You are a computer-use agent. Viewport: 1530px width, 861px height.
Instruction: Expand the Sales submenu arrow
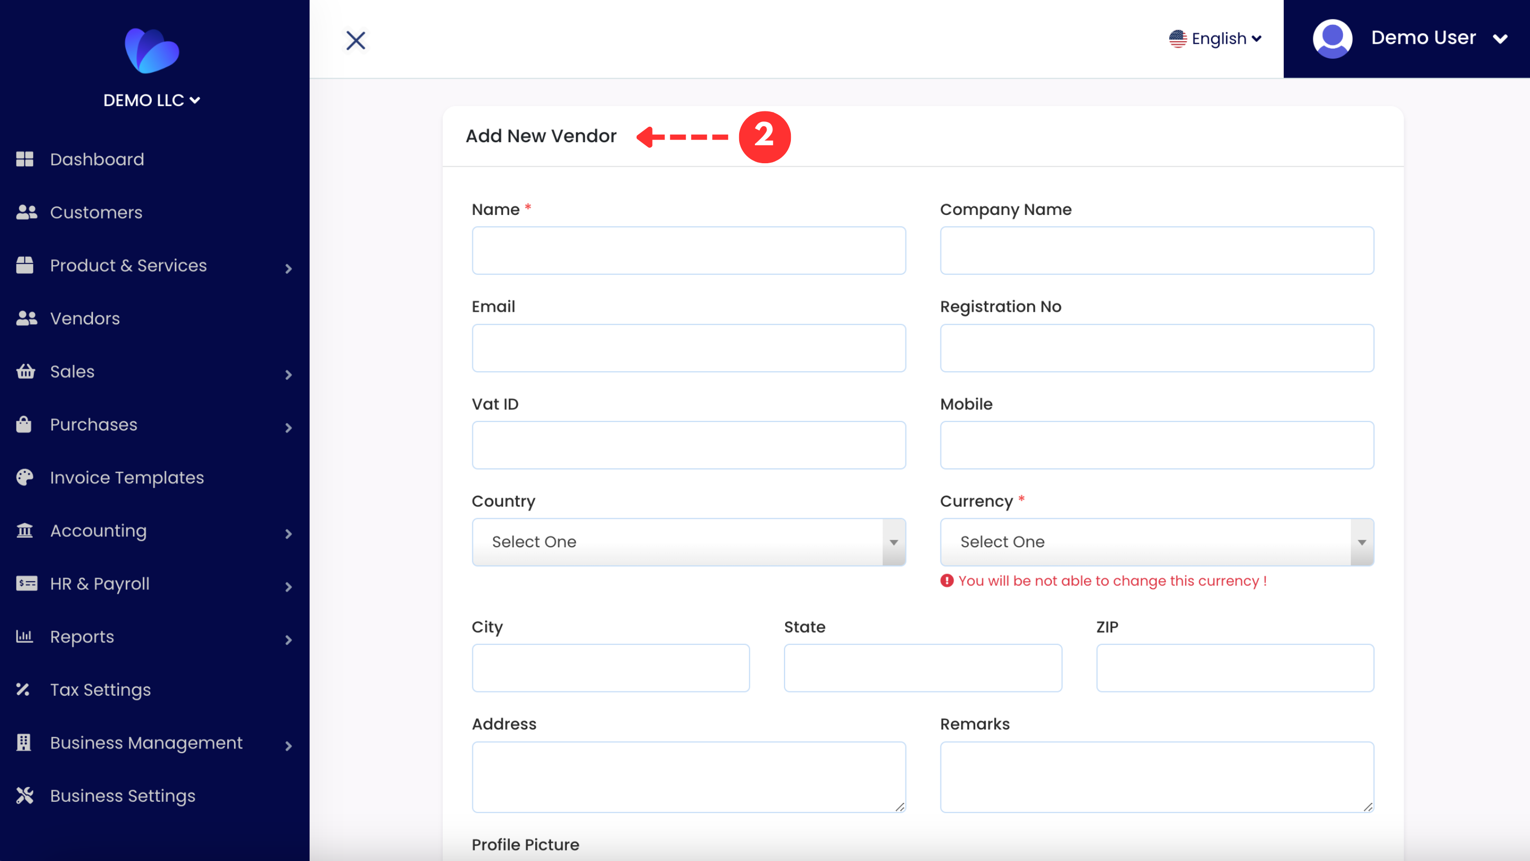[288, 375]
